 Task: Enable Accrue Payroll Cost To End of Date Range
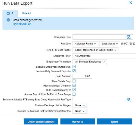click(x=74, y=94)
